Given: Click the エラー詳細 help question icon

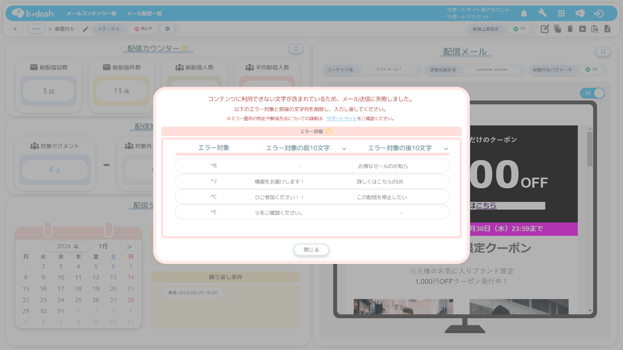Looking at the screenshot, I should point(329,132).
